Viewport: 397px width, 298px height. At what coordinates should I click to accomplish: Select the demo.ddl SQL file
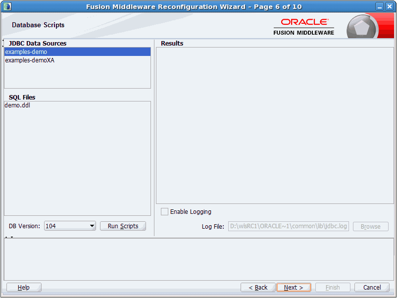78,105
